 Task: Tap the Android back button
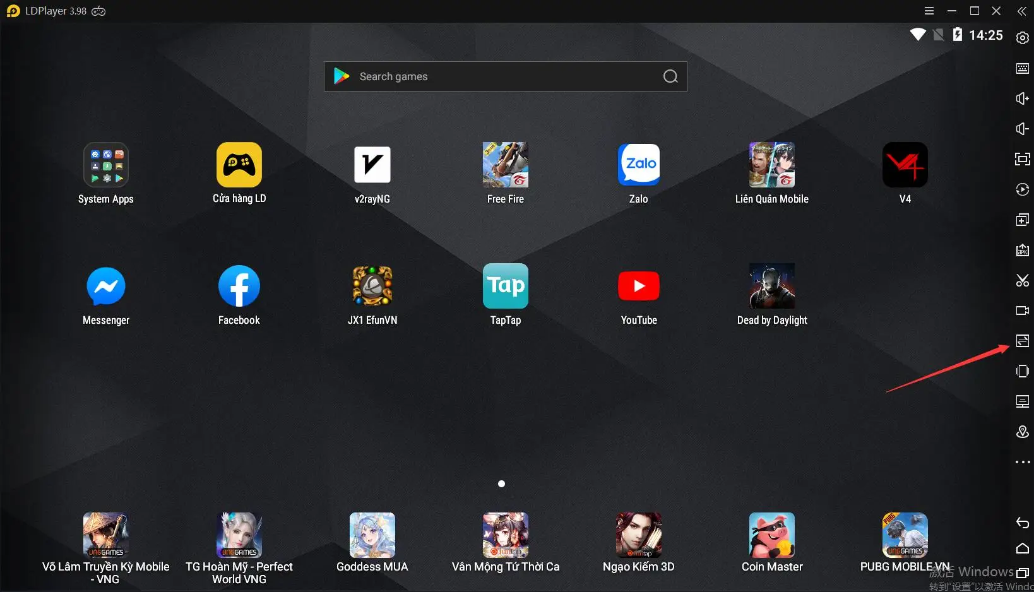coord(1023,523)
